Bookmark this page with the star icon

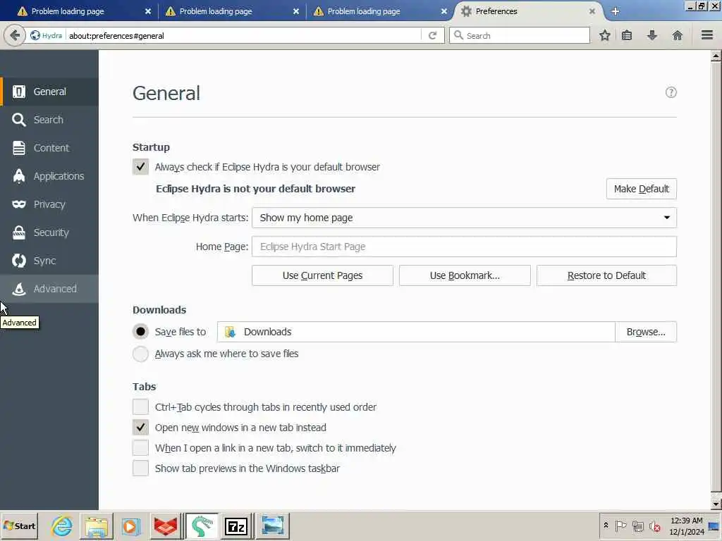click(x=604, y=35)
